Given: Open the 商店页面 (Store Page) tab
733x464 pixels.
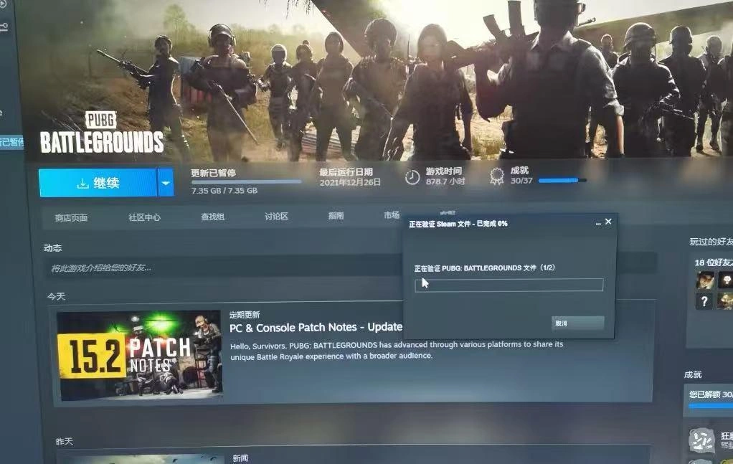Looking at the screenshot, I should coord(71,217).
